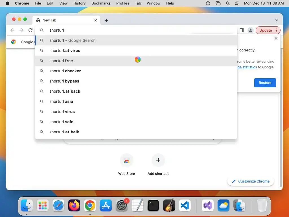Expand the tab search chevron
The image size is (289, 217).
click(x=277, y=20)
